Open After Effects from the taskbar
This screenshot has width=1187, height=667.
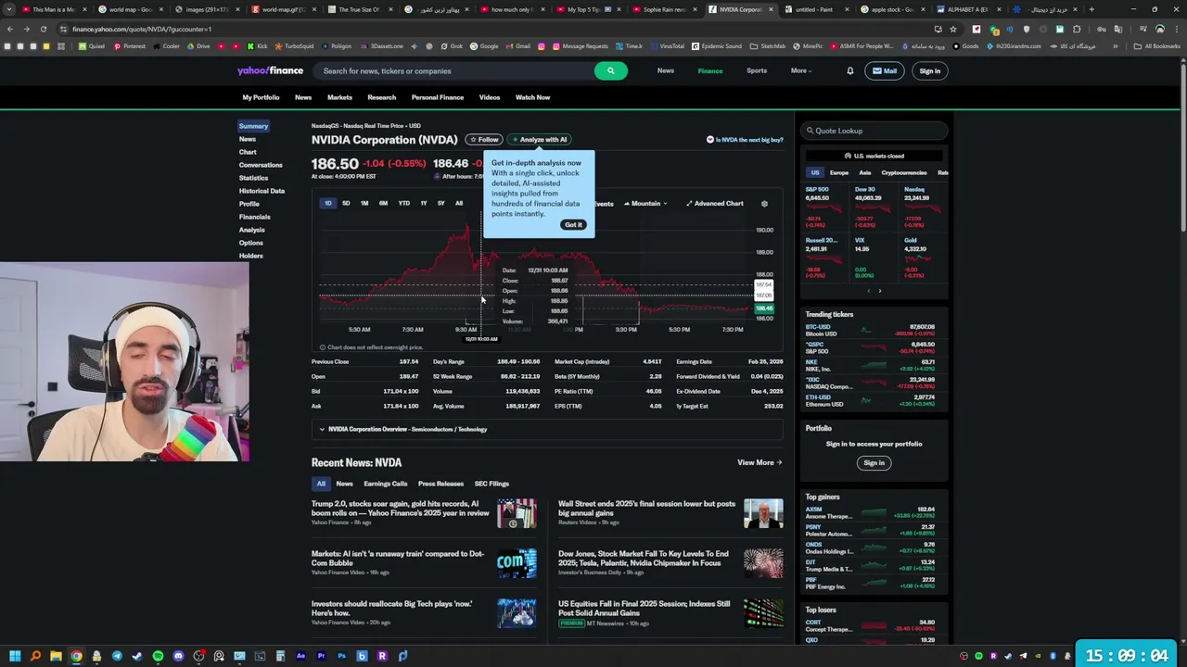tap(300, 656)
